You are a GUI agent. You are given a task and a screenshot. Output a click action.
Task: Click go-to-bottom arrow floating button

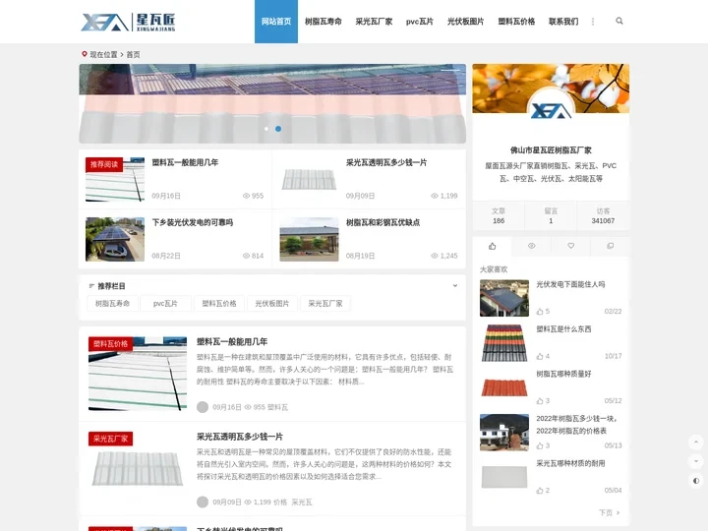tap(696, 461)
